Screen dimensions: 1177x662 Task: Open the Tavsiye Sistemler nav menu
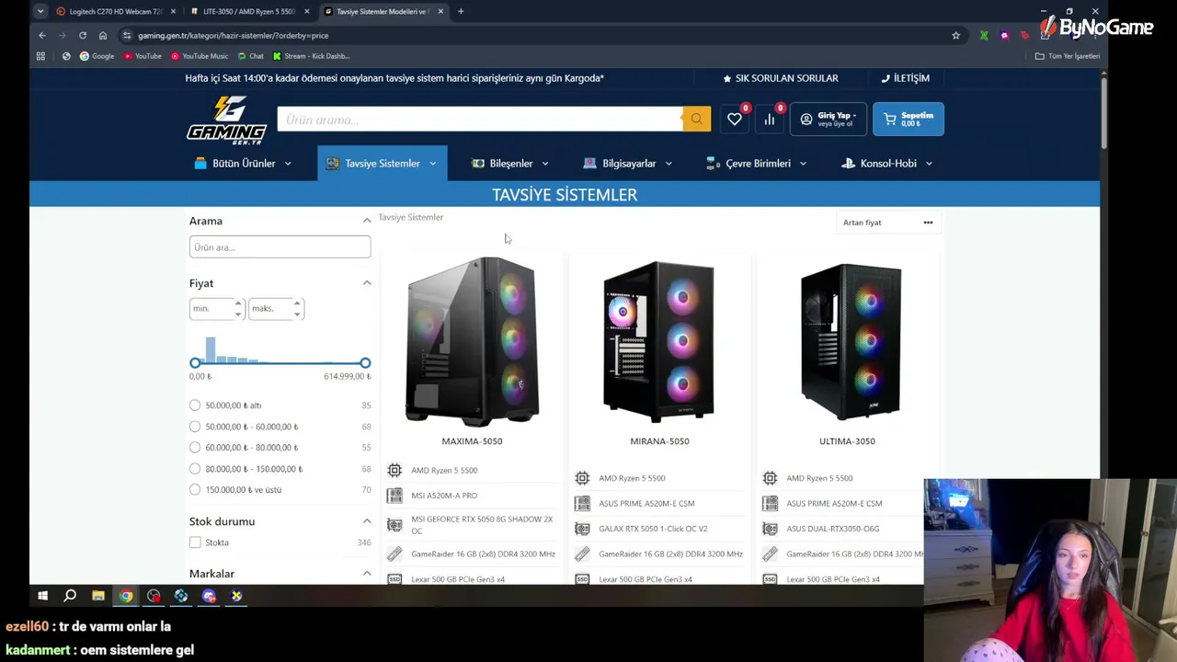[382, 164]
